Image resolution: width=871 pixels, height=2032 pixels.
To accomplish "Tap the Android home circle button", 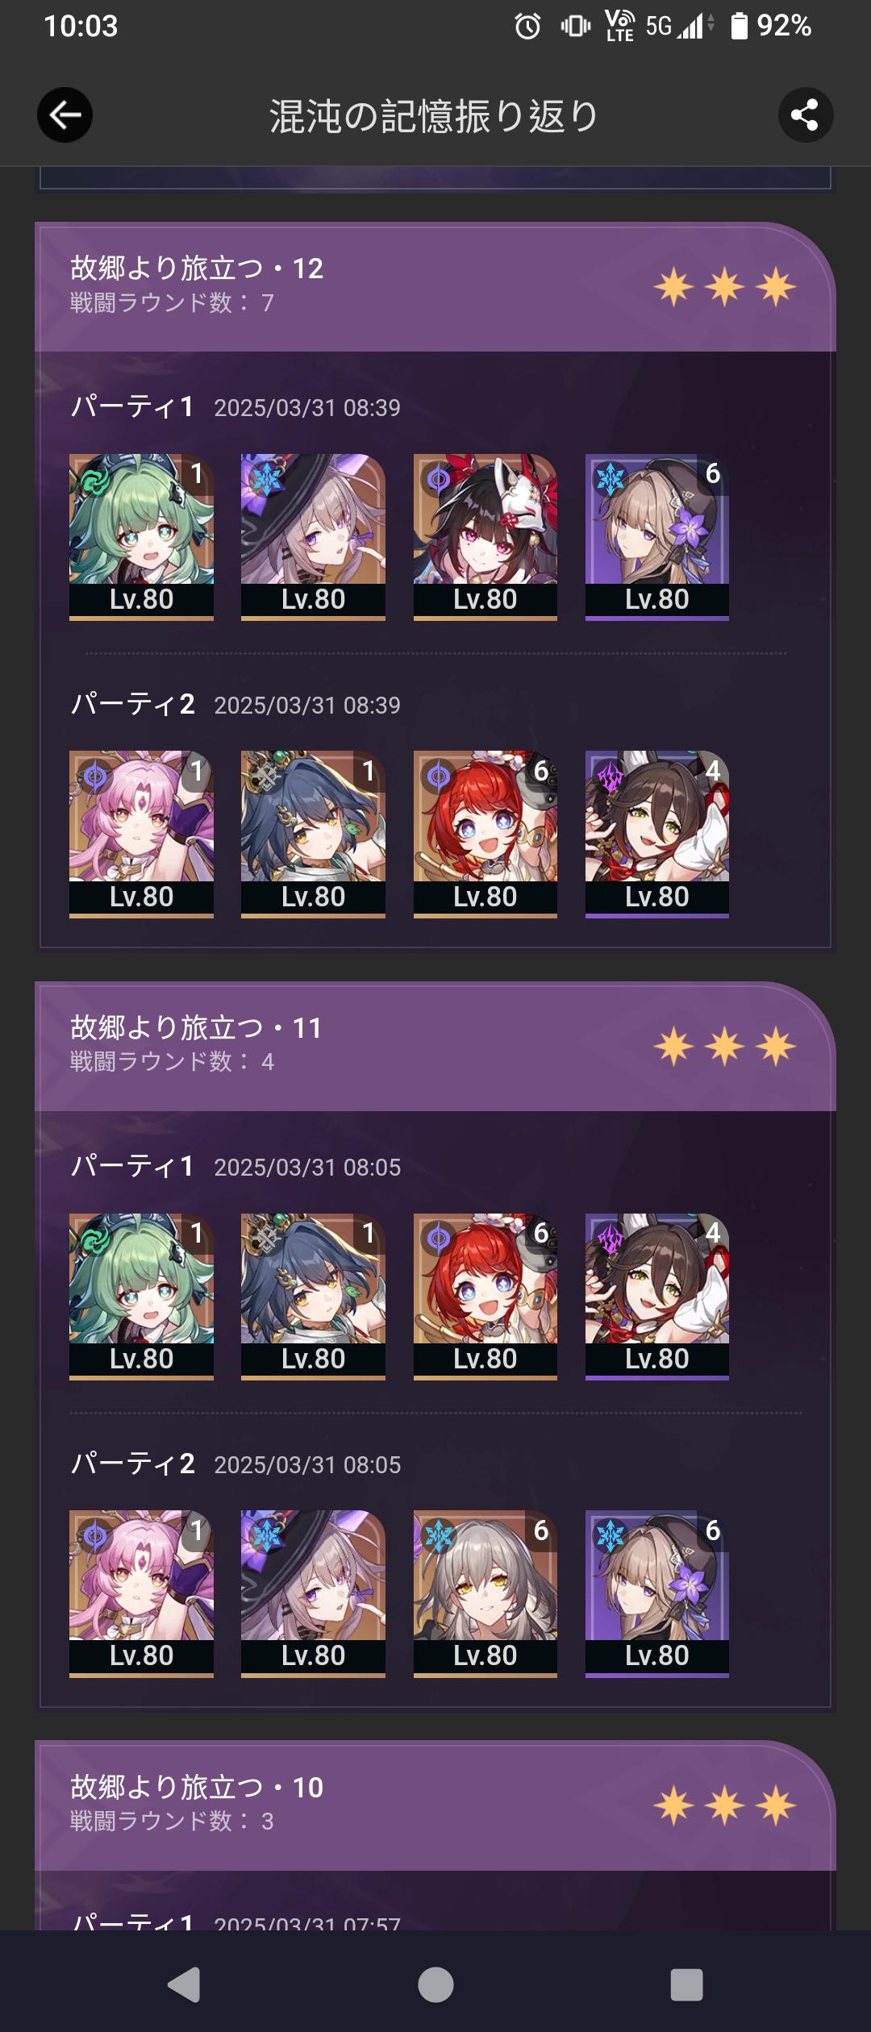I will pyautogui.click(x=435, y=1984).
